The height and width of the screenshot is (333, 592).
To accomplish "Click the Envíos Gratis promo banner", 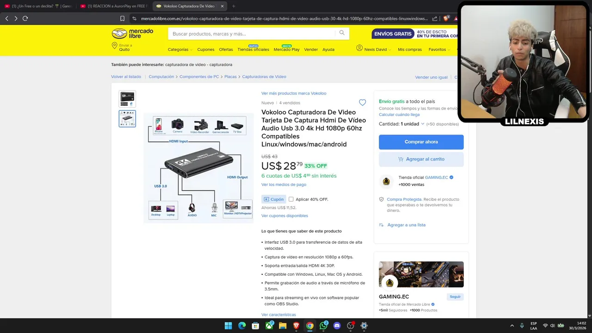I will [x=414, y=34].
